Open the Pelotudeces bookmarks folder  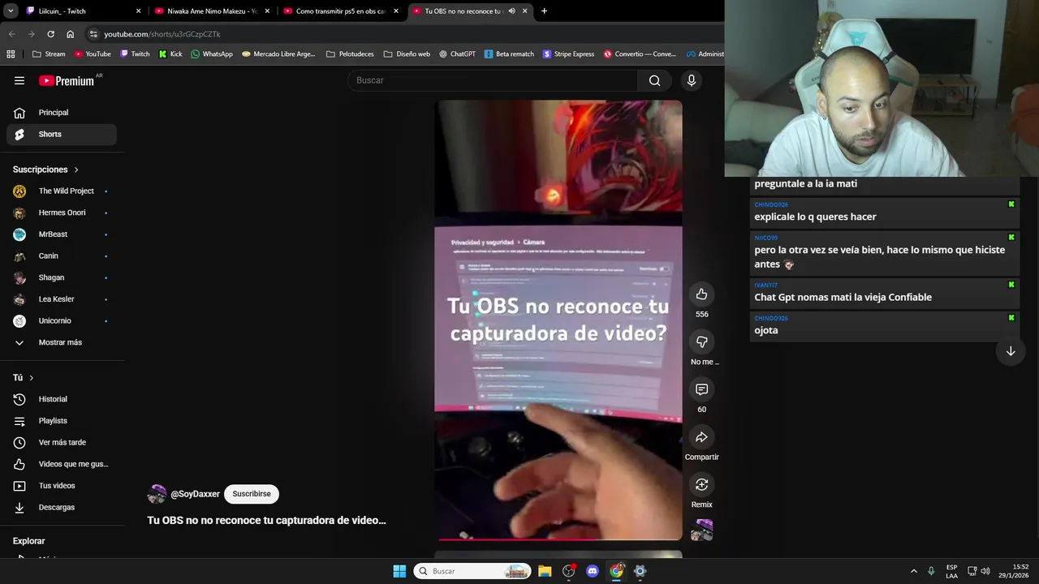(350, 54)
